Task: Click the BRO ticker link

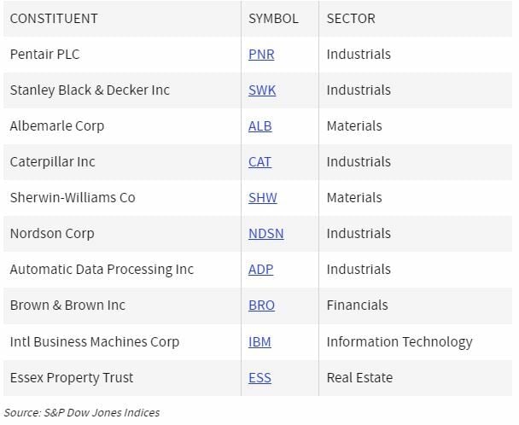Action: click(x=261, y=306)
